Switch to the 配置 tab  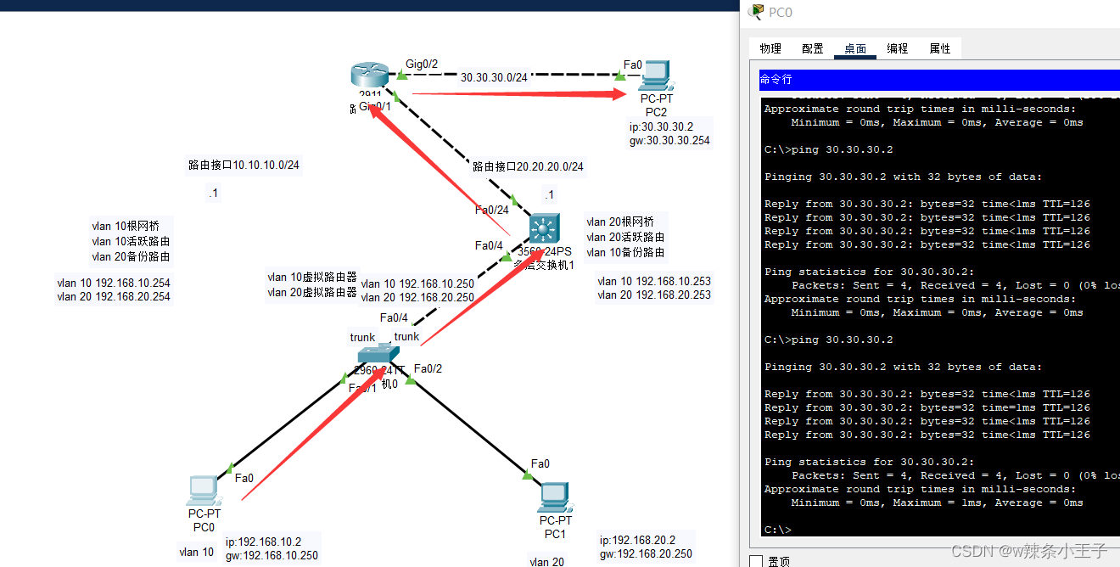[x=813, y=48]
